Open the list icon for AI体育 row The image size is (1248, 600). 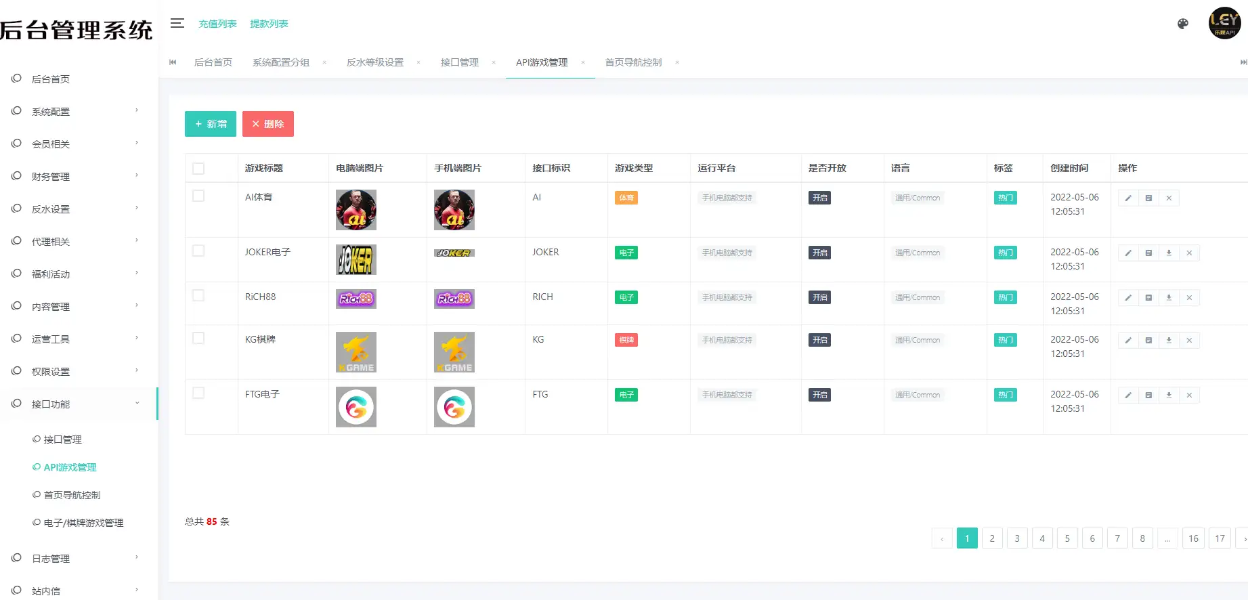coord(1148,198)
